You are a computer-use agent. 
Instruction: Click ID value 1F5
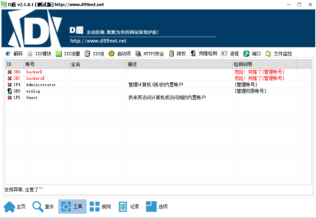tap(17, 97)
